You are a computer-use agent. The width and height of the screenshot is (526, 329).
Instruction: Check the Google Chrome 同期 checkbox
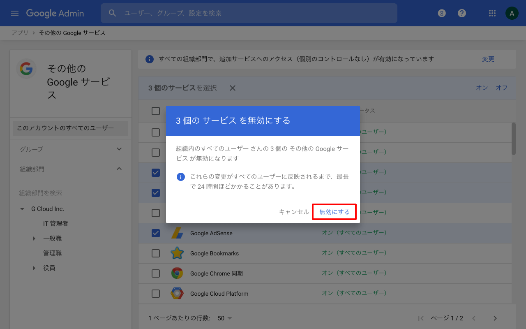click(x=156, y=273)
